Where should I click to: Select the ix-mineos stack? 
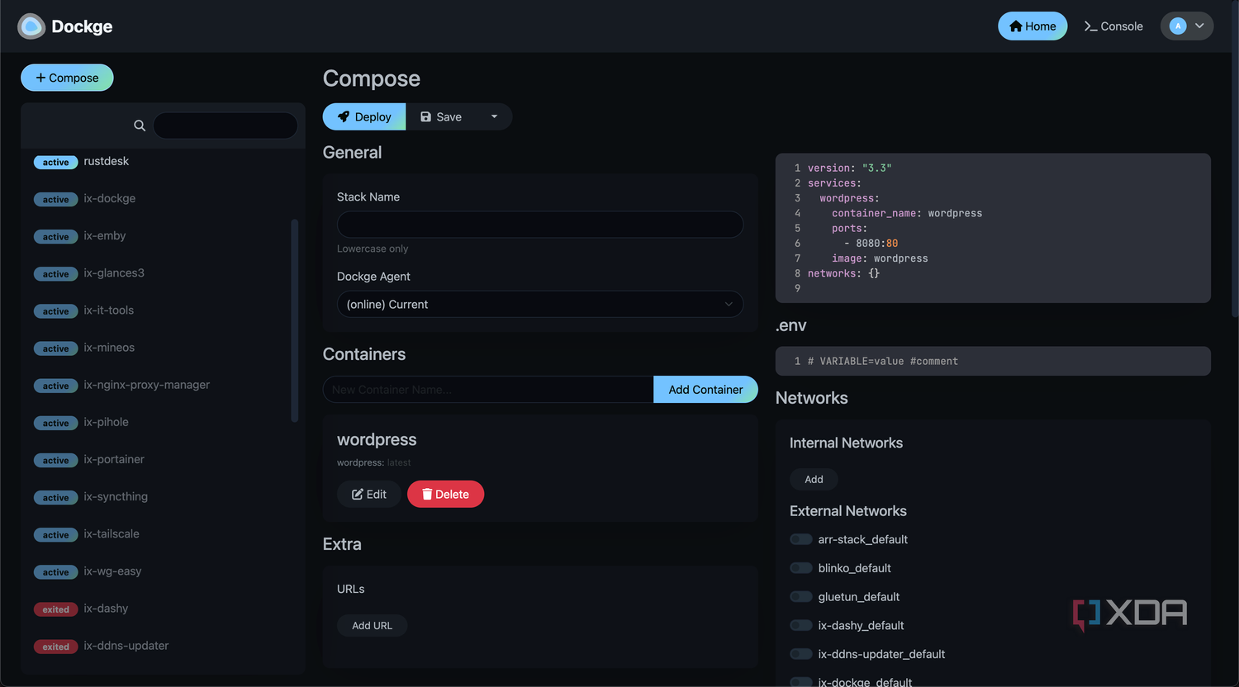click(x=157, y=347)
